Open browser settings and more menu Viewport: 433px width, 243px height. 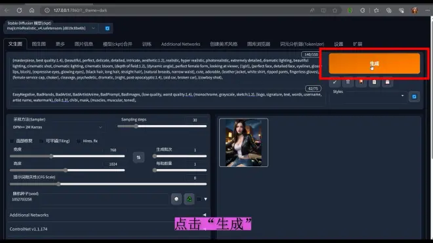tap(427, 10)
